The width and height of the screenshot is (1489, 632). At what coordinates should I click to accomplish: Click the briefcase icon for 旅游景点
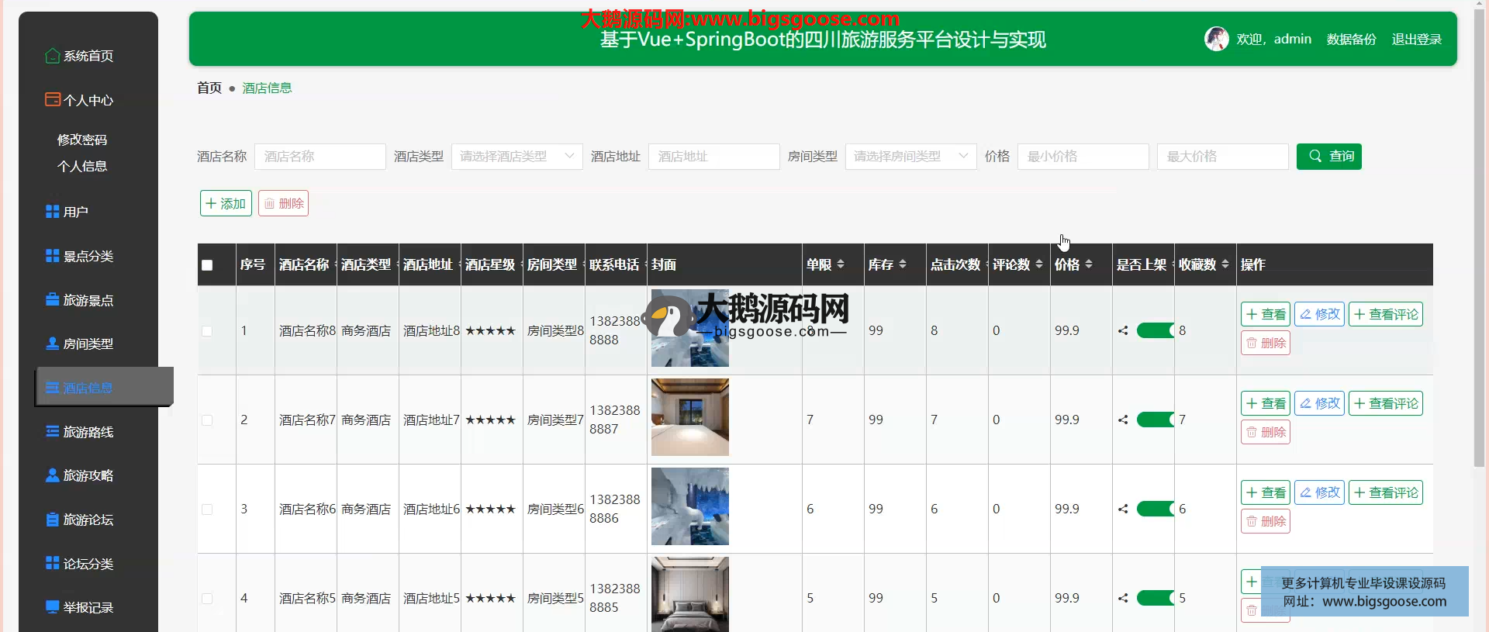point(52,300)
